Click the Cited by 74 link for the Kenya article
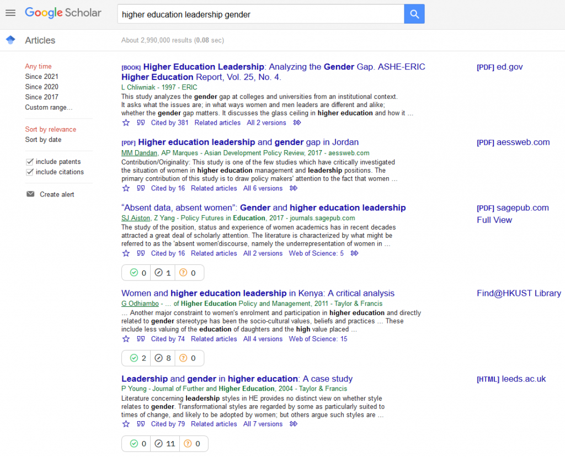 (168, 338)
